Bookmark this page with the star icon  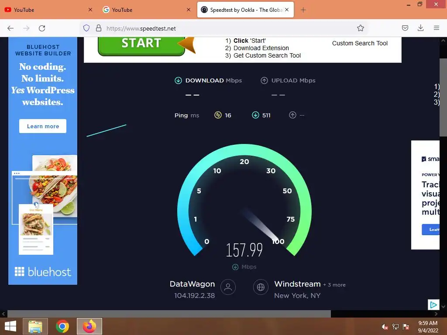click(360, 28)
